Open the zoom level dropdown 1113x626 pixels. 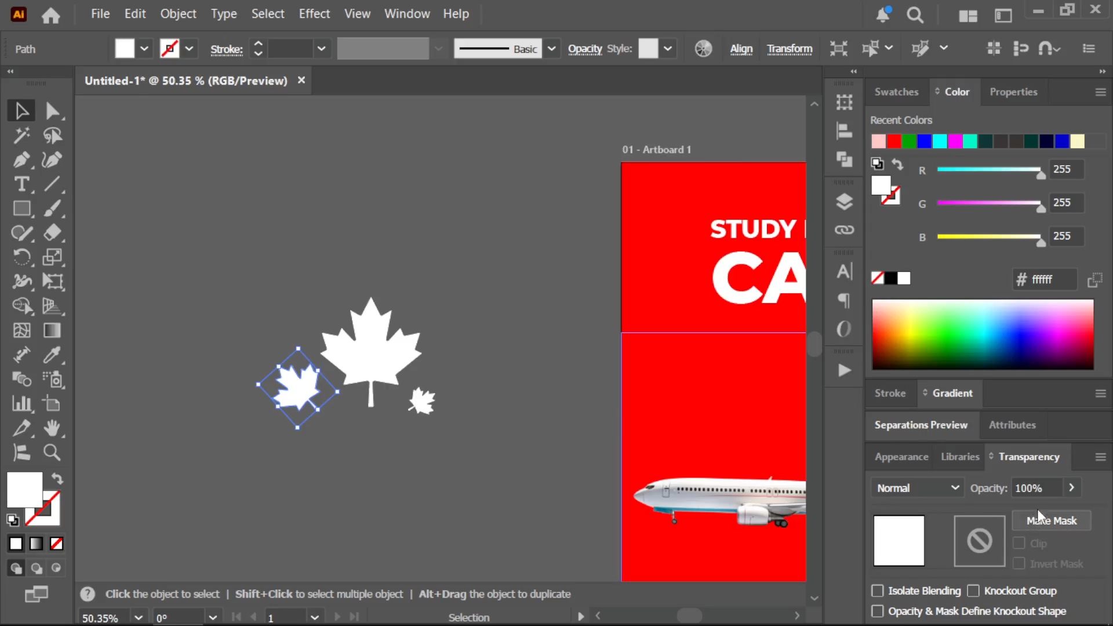tap(139, 618)
